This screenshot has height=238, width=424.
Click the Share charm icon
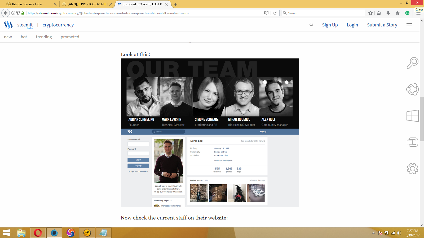tap(412, 89)
